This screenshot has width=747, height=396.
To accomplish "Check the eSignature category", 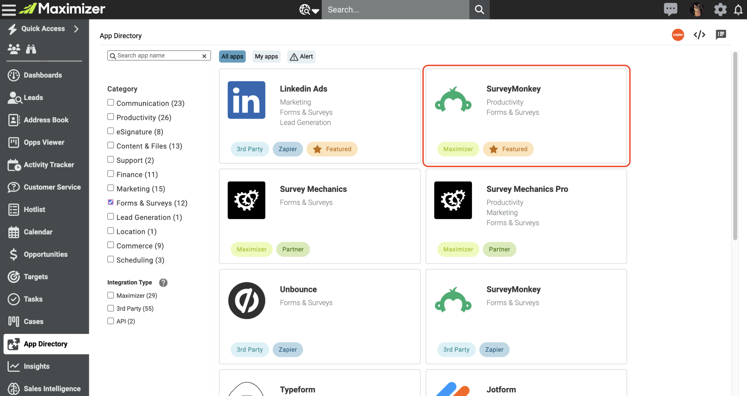I will (111, 131).
